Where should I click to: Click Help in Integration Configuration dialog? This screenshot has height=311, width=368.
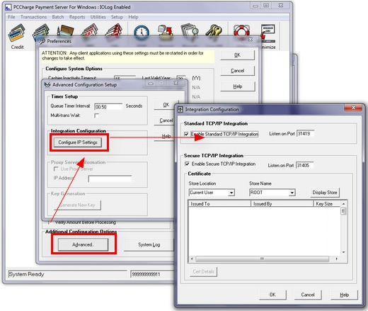point(344,295)
